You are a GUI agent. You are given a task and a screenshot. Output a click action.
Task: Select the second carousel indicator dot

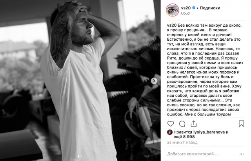coord(81,156)
